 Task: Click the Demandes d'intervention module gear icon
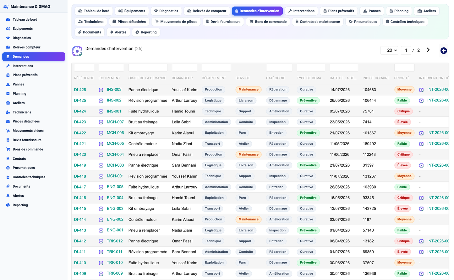coord(77,51)
